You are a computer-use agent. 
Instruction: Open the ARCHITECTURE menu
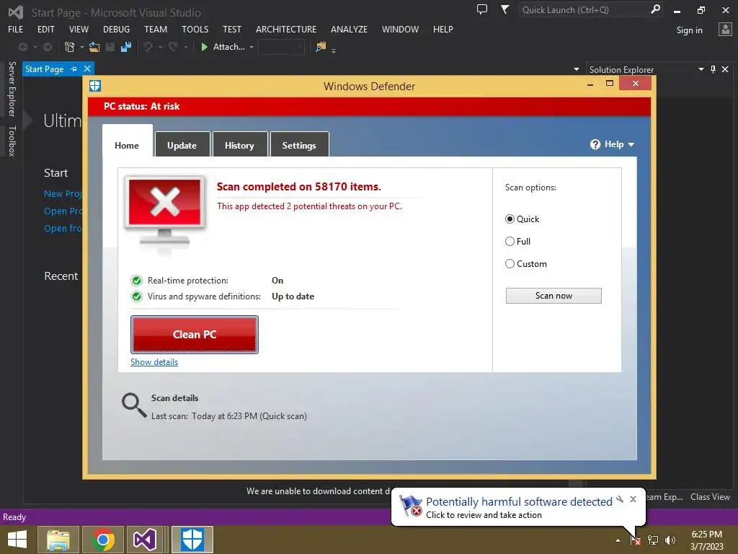coord(286,29)
